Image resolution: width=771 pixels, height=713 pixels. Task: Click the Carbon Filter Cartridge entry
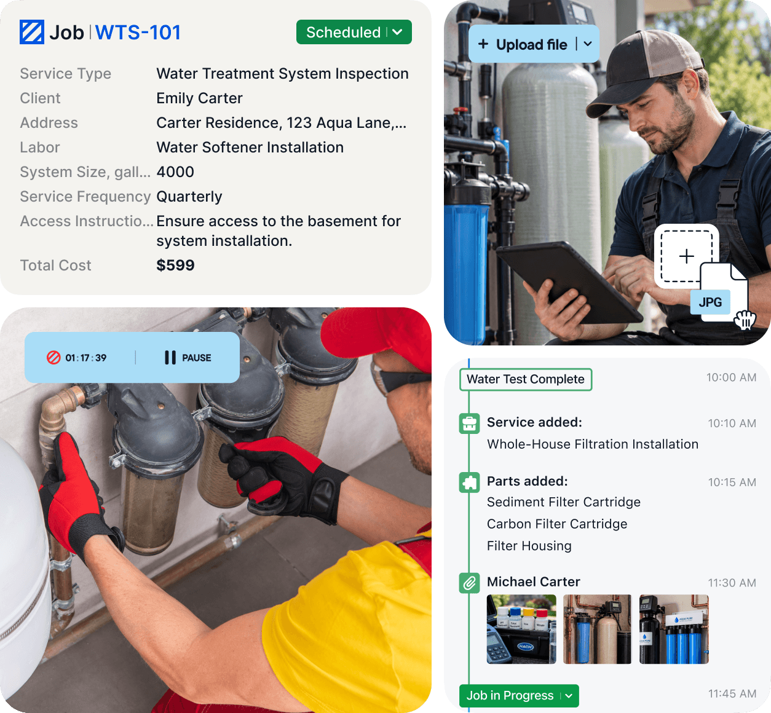(557, 524)
